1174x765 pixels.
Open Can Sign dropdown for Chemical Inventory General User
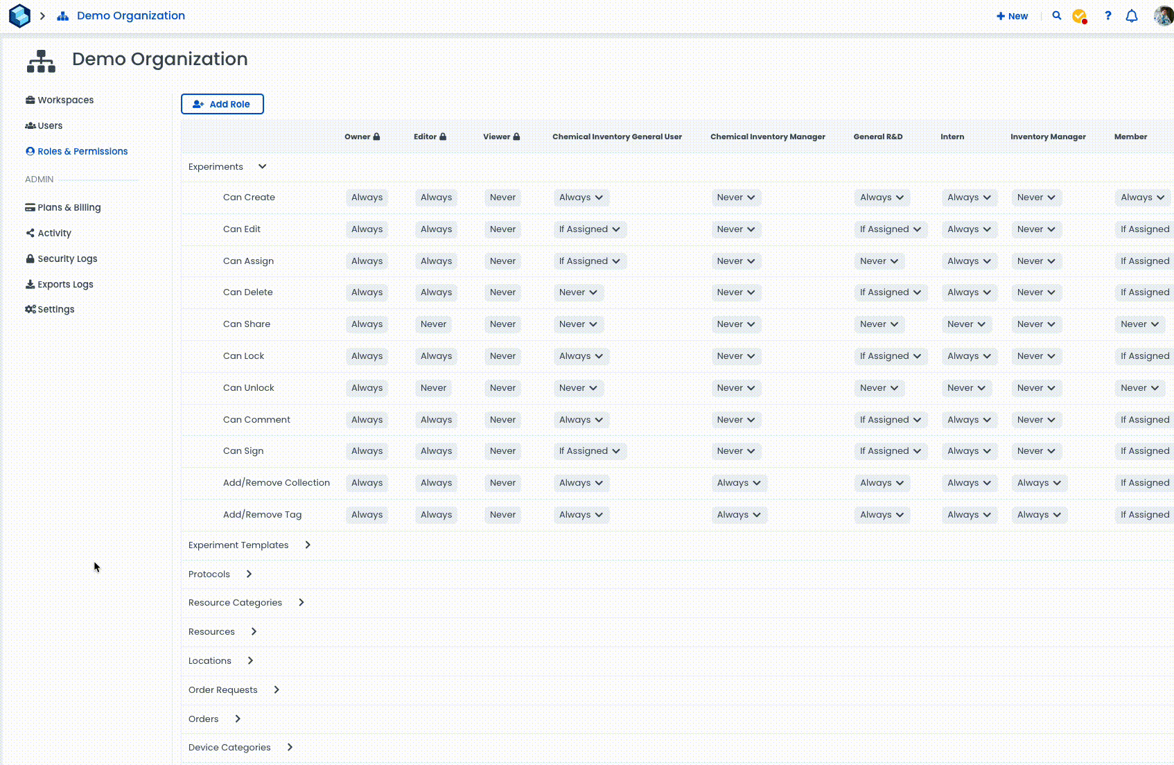click(x=590, y=451)
